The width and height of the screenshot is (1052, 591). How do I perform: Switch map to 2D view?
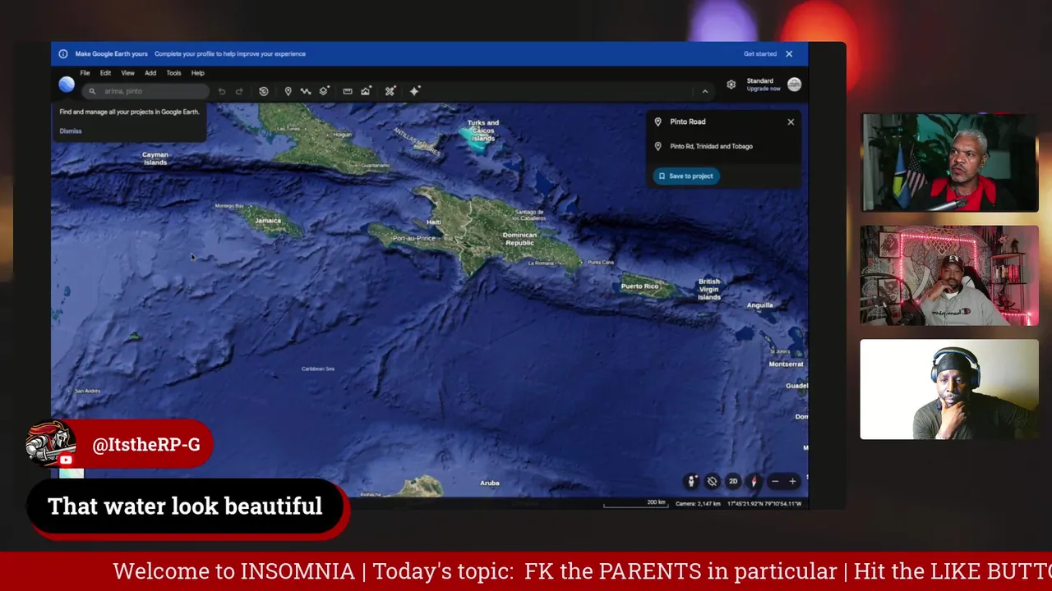pyautogui.click(x=733, y=482)
